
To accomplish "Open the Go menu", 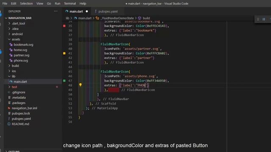I will coord(49,3).
